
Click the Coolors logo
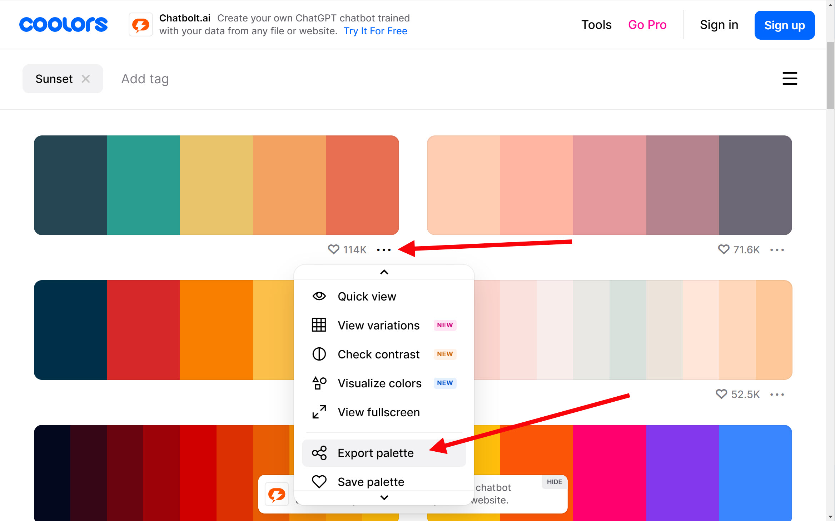tap(63, 24)
